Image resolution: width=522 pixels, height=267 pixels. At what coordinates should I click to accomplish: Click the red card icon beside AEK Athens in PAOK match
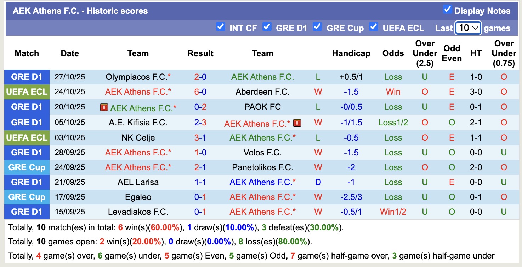click(x=104, y=107)
